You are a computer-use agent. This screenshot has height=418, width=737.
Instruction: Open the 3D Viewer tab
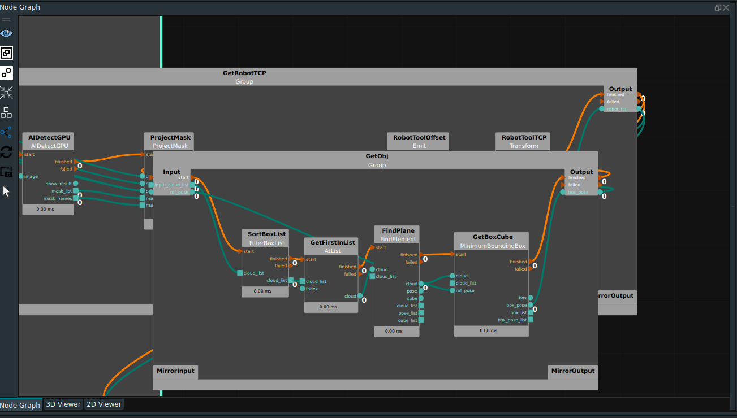pyautogui.click(x=63, y=404)
